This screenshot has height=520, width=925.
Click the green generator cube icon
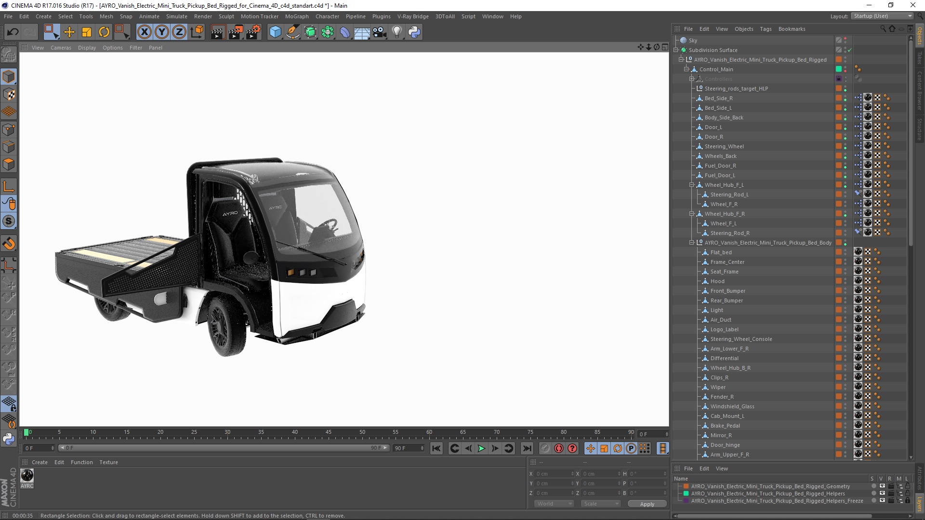coord(310,32)
